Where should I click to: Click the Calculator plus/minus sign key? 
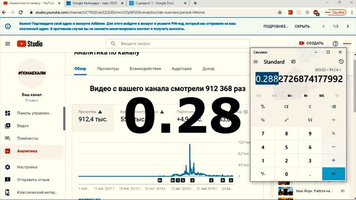pyautogui.click(x=263, y=174)
